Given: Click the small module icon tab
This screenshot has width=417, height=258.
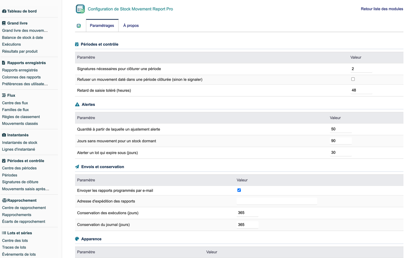Looking at the screenshot, I should 79,26.
